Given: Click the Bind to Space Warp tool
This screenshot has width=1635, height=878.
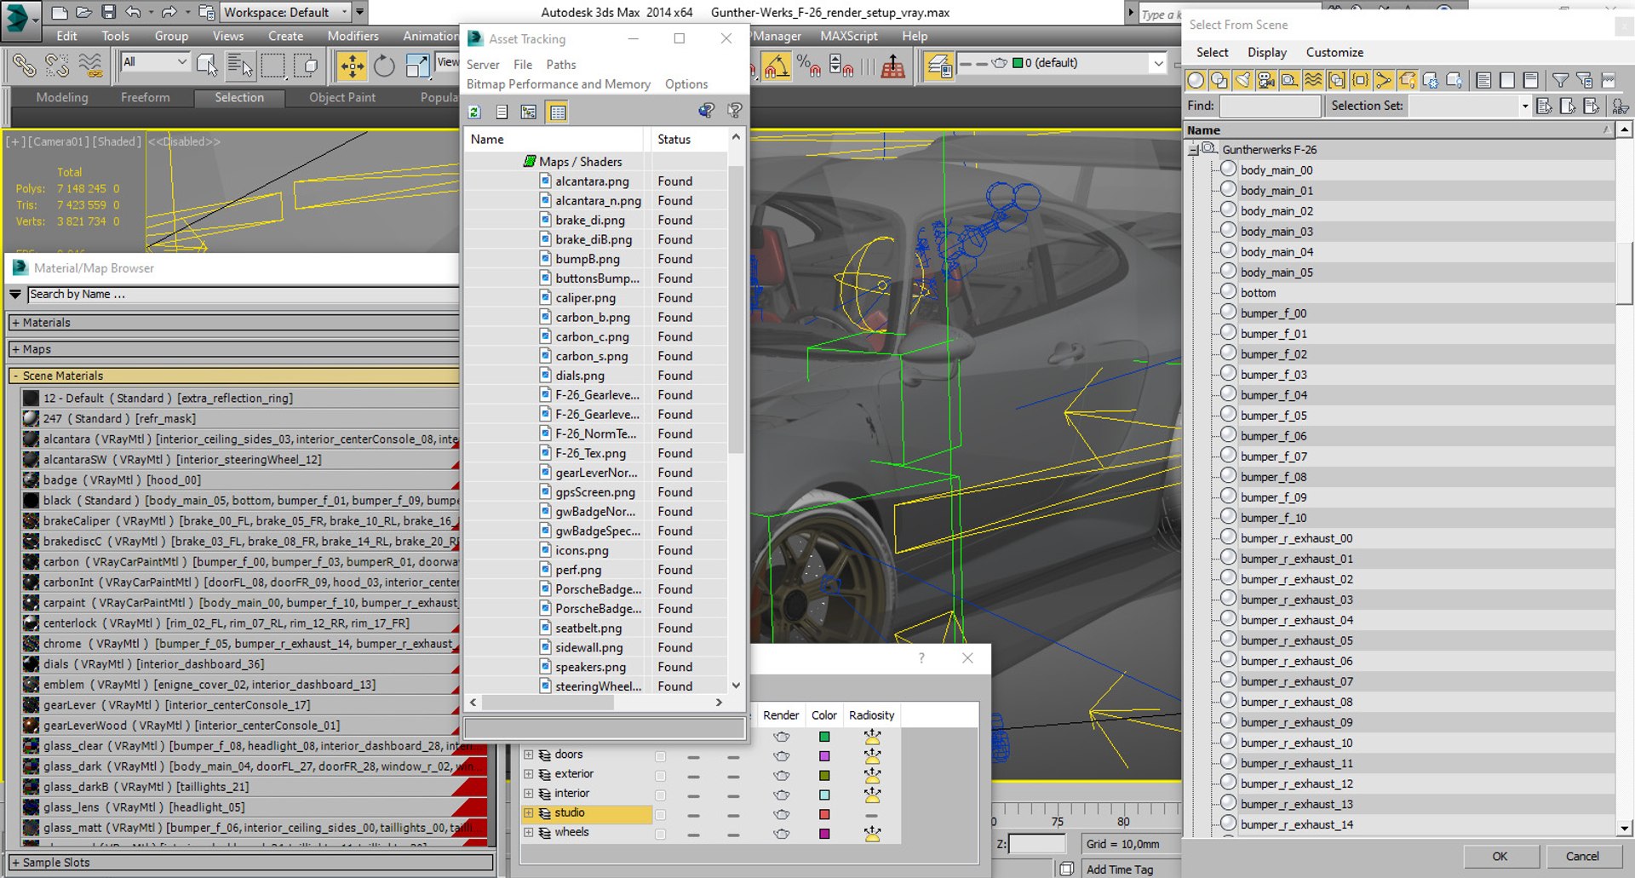Looking at the screenshot, I should coord(89,66).
